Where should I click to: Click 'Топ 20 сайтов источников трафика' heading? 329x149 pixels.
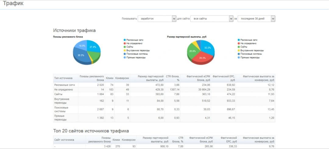pyautogui.click(x=91, y=131)
